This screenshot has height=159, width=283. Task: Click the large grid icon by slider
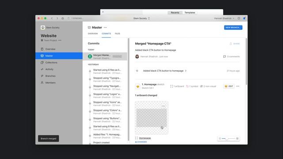coord(237,138)
